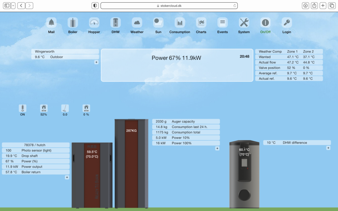Click the stokercloud.dk address field
Image resolution: width=338 pixels, height=211 pixels.
pyautogui.click(x=168, y=6)
